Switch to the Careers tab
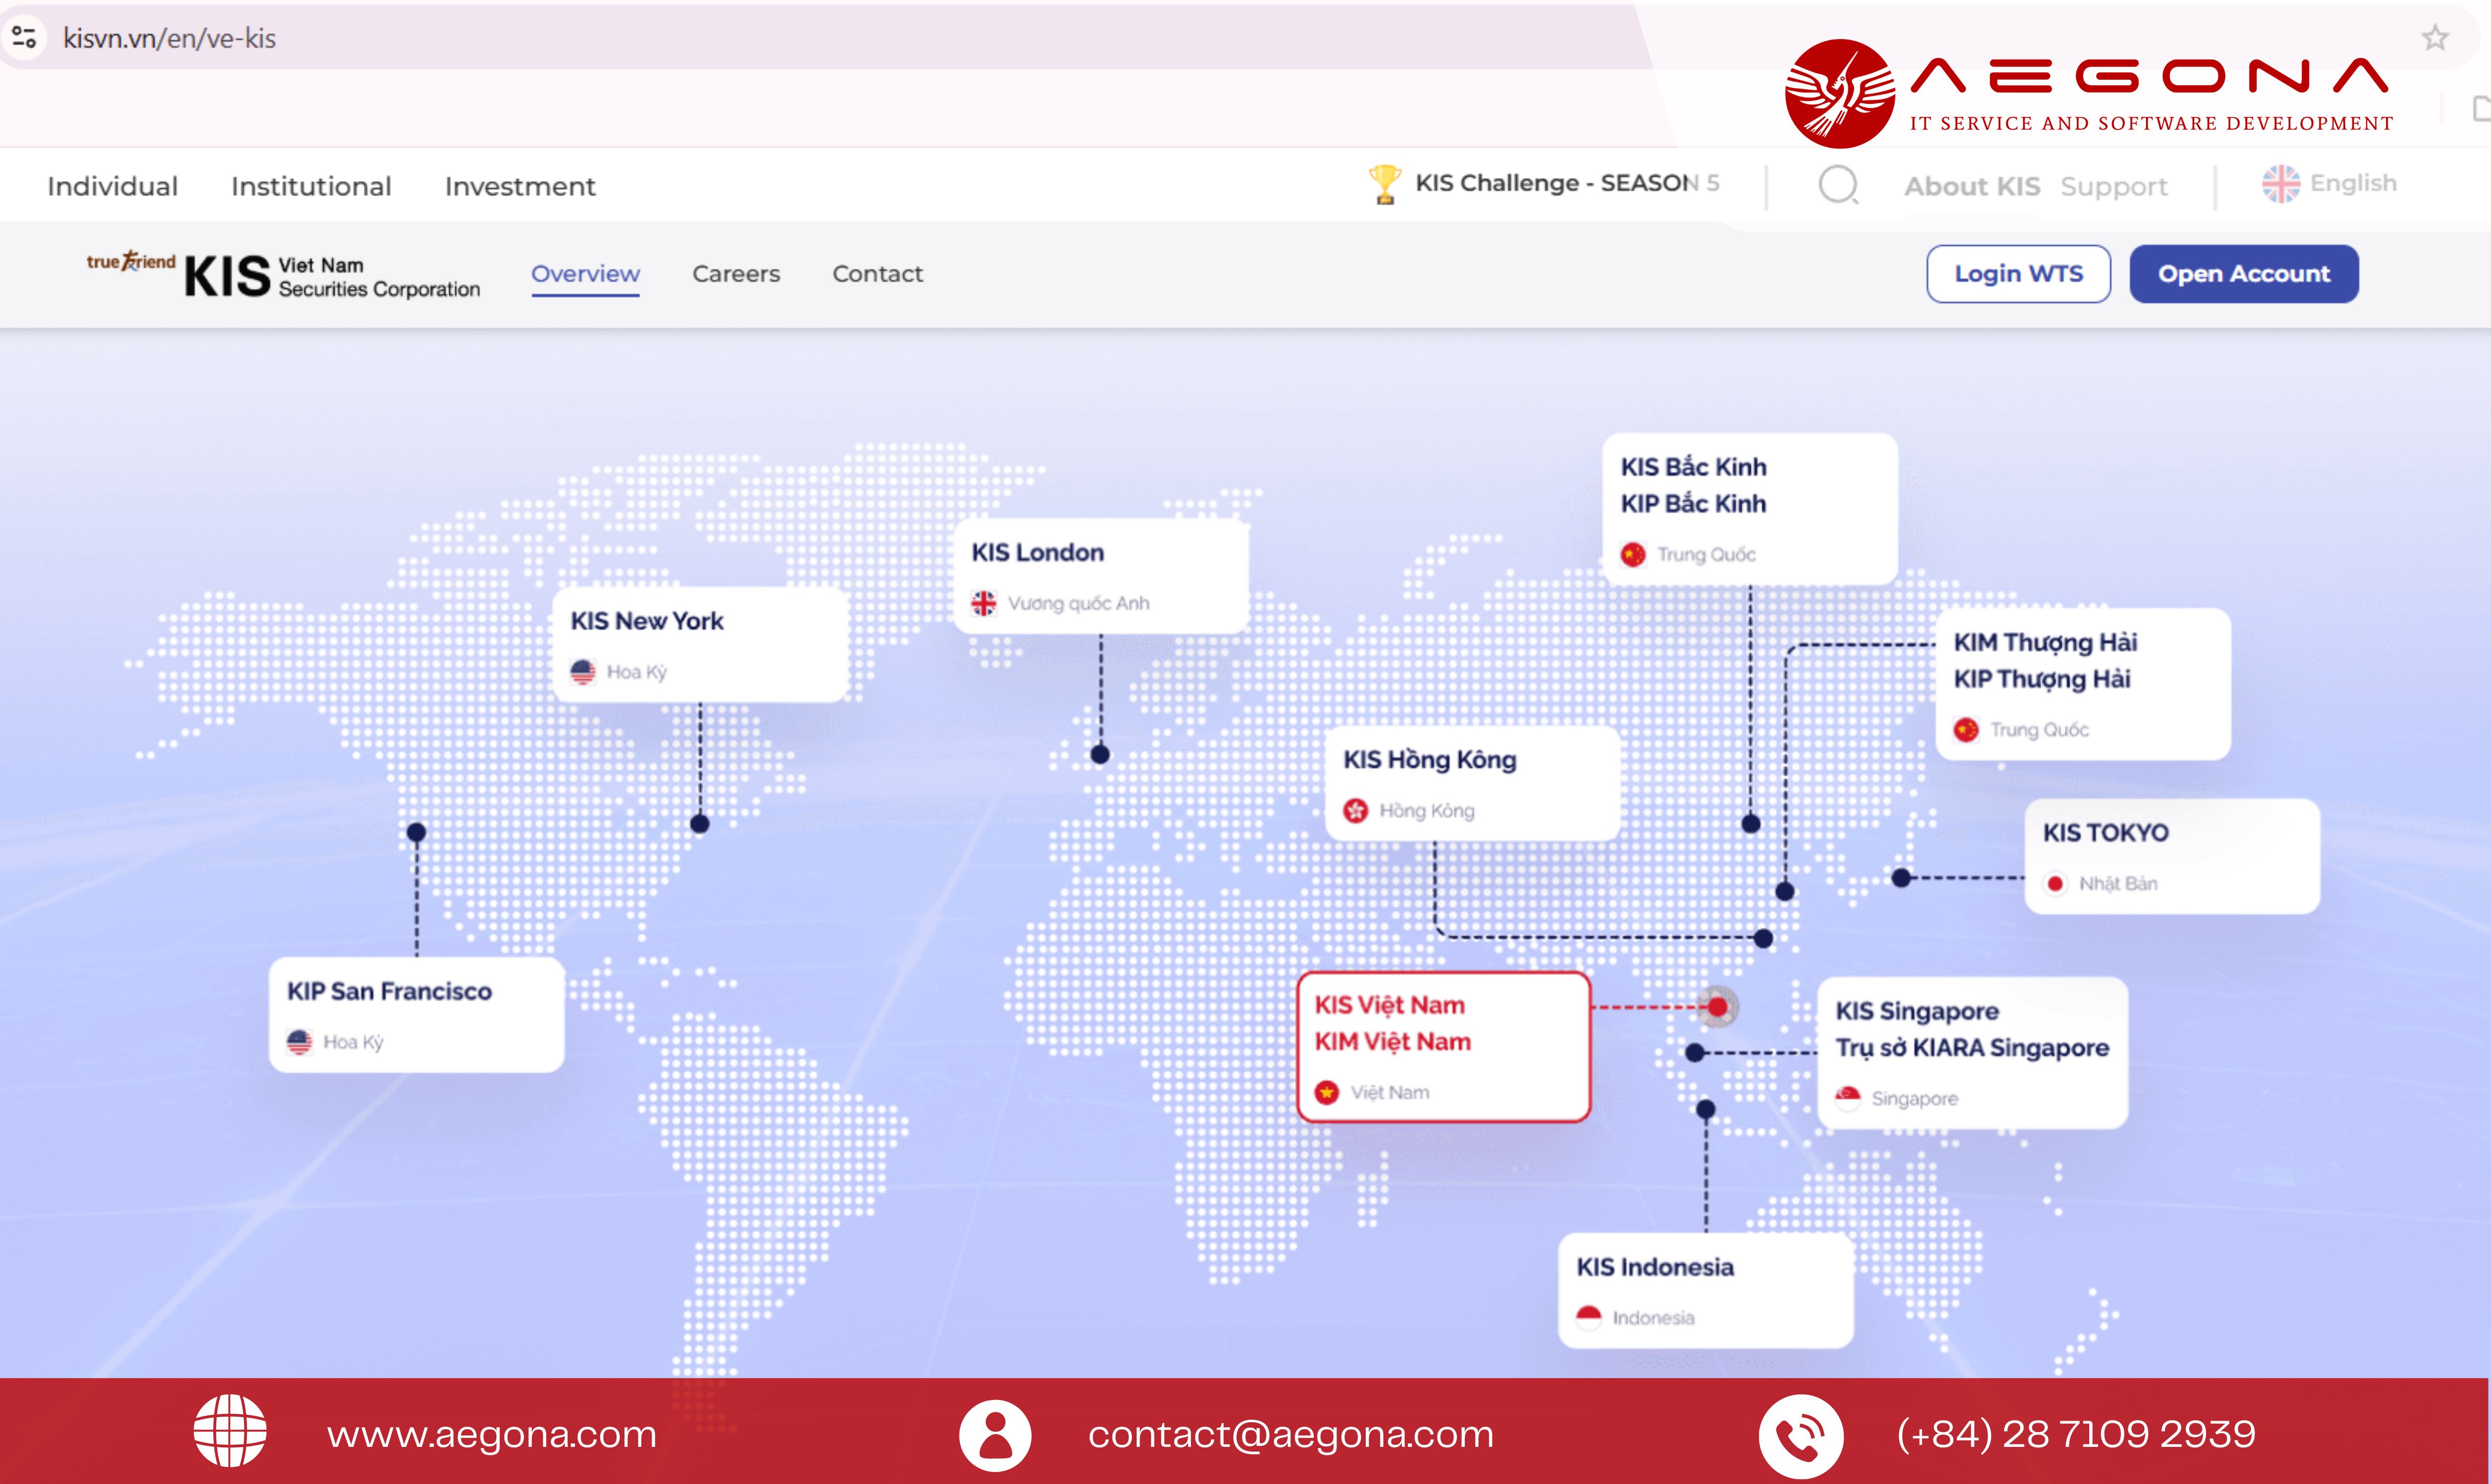Screen dimensions: 2491x1484 click(736, 274)
